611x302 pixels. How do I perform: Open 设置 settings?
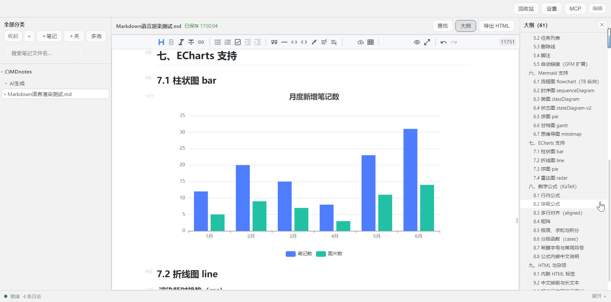(552, 9)
